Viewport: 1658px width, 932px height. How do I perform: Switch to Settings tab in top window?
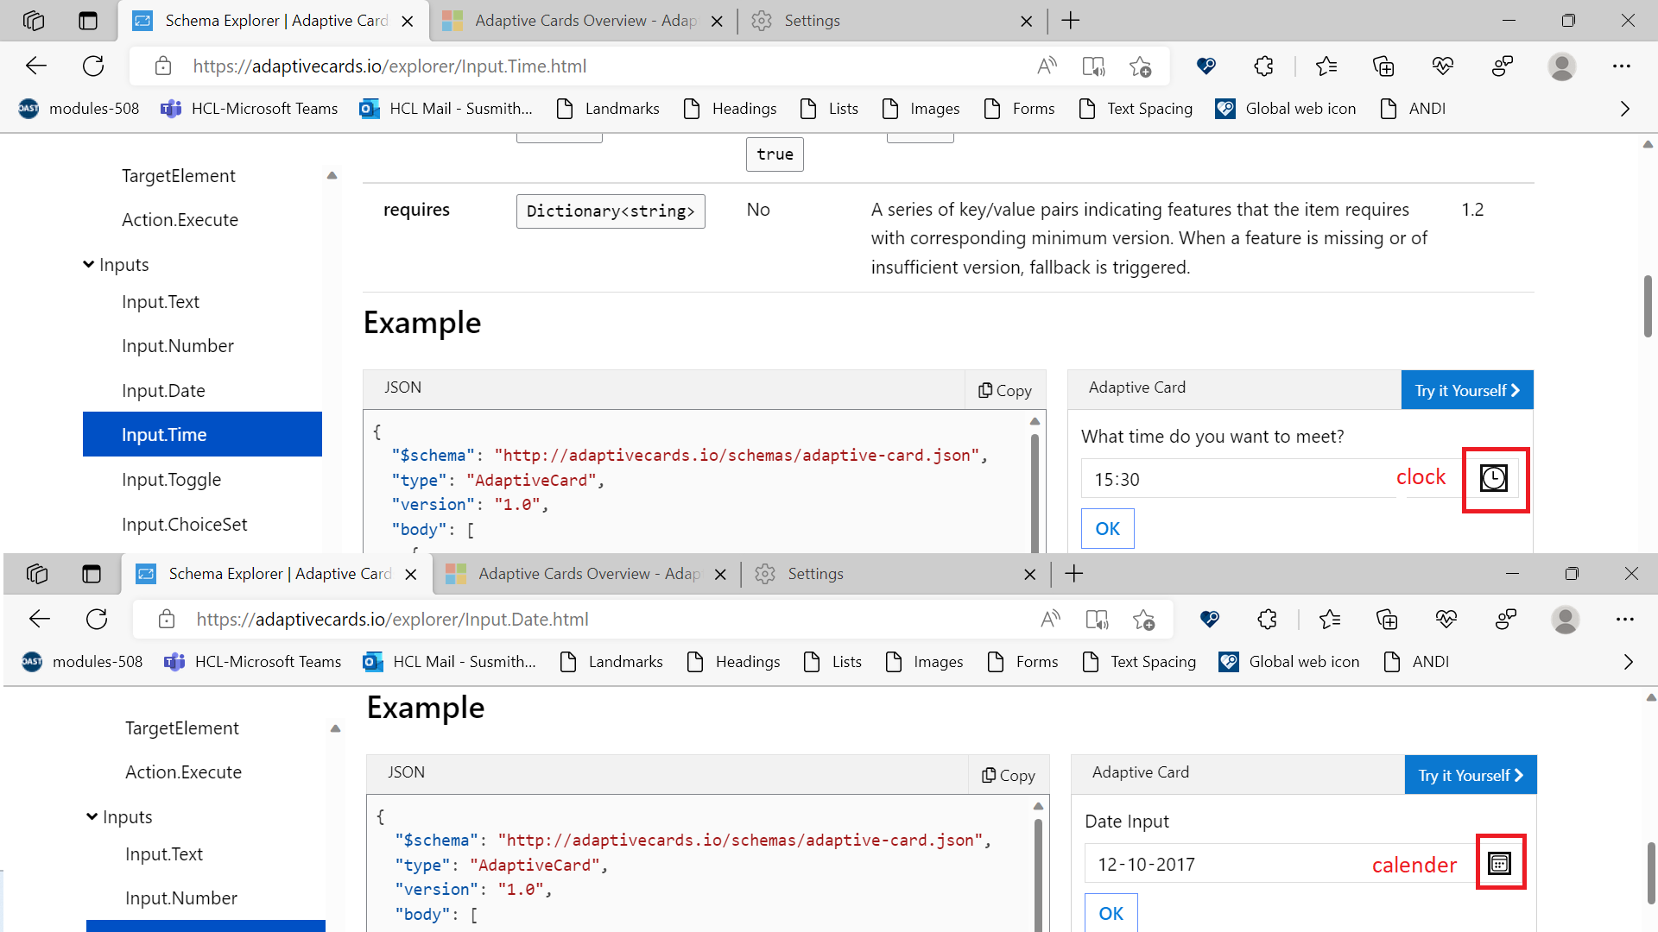point(812,21)
